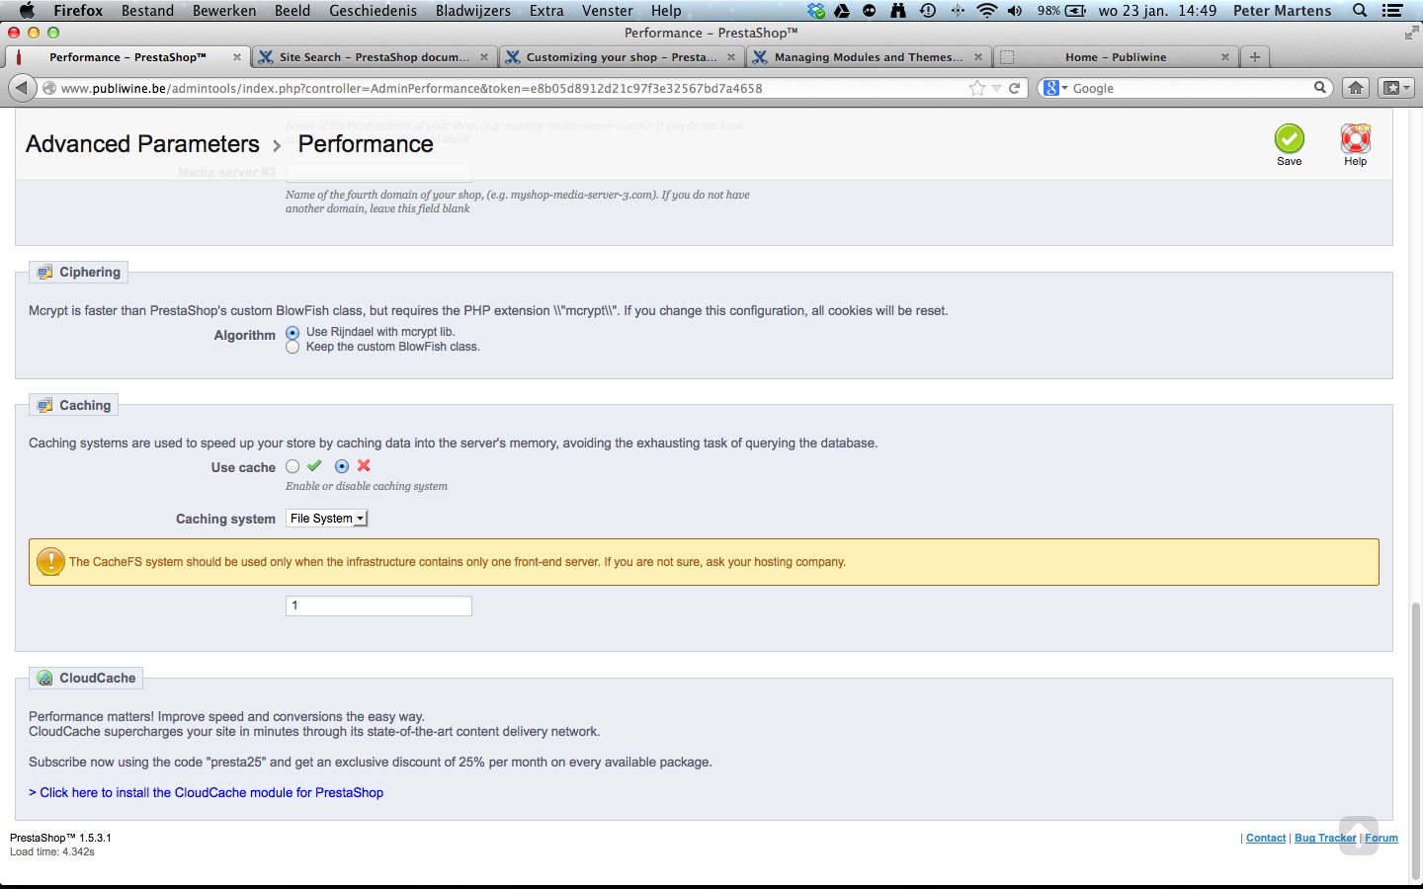Open Dropbox menu bar icon
Image resolution: width=1423 pixels, height=889 pixels.
tap(816, 11)
